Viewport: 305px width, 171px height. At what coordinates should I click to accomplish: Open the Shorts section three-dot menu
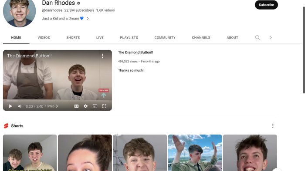pos(273,126)
